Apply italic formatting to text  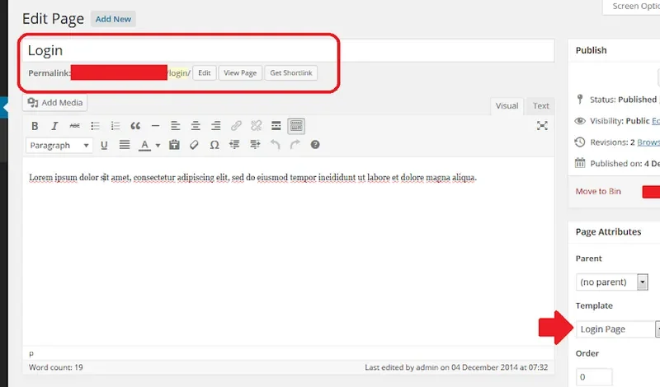pyautogui.click(x=54, y=126)
